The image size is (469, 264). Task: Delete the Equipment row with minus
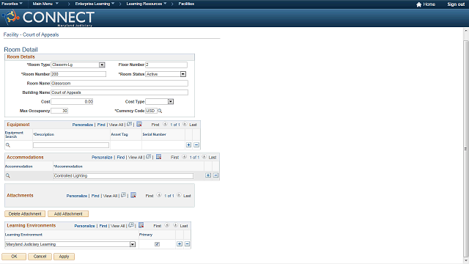[196, 145]
